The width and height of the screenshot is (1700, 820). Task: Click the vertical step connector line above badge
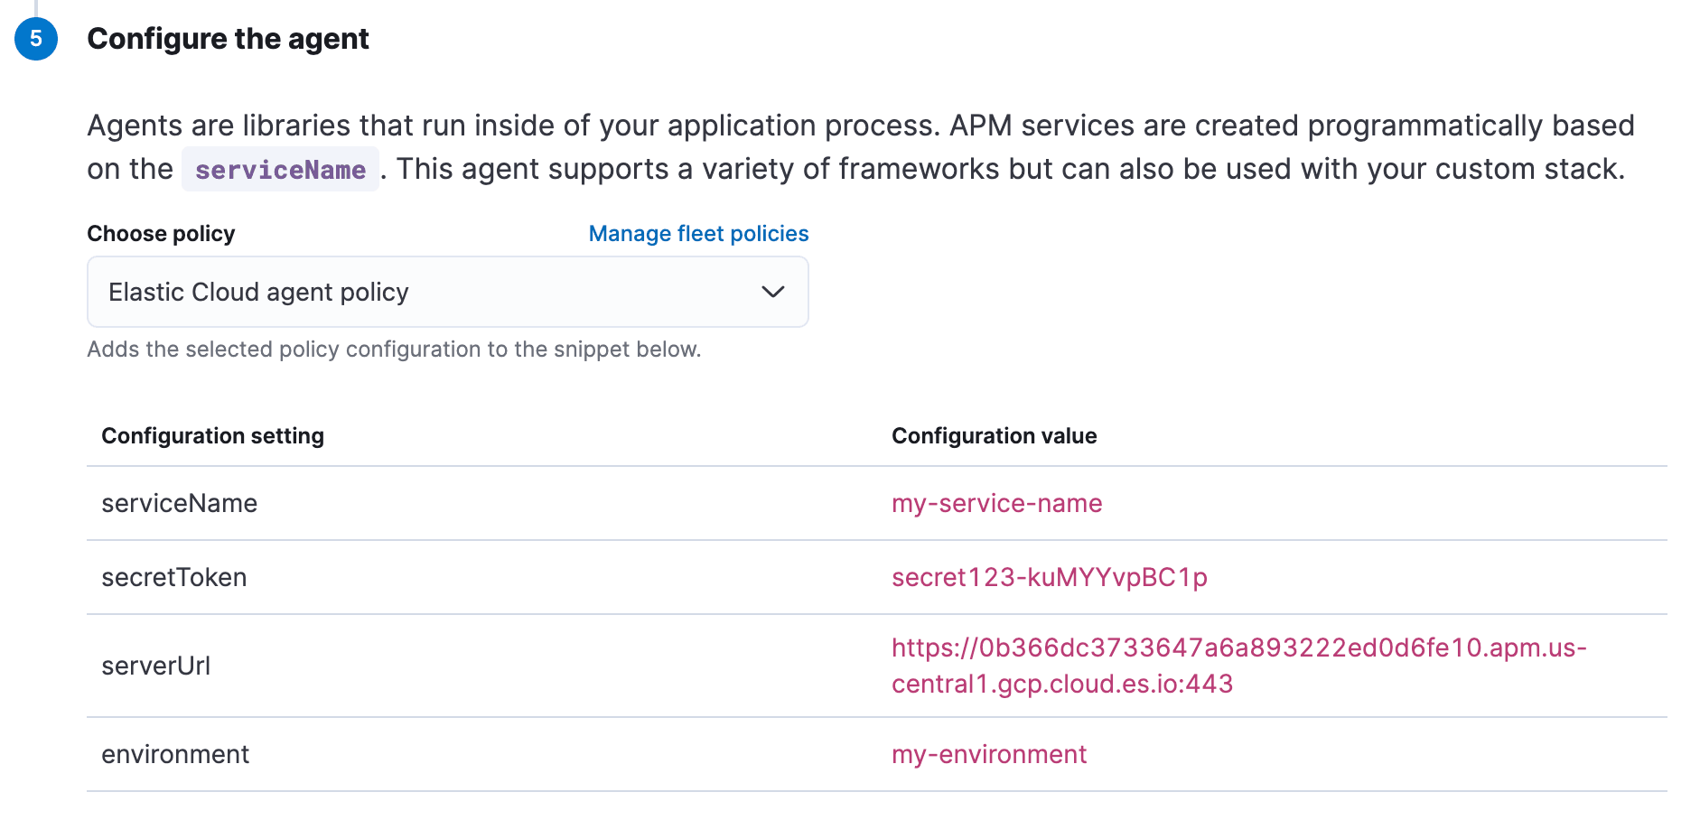pos(36,7)
